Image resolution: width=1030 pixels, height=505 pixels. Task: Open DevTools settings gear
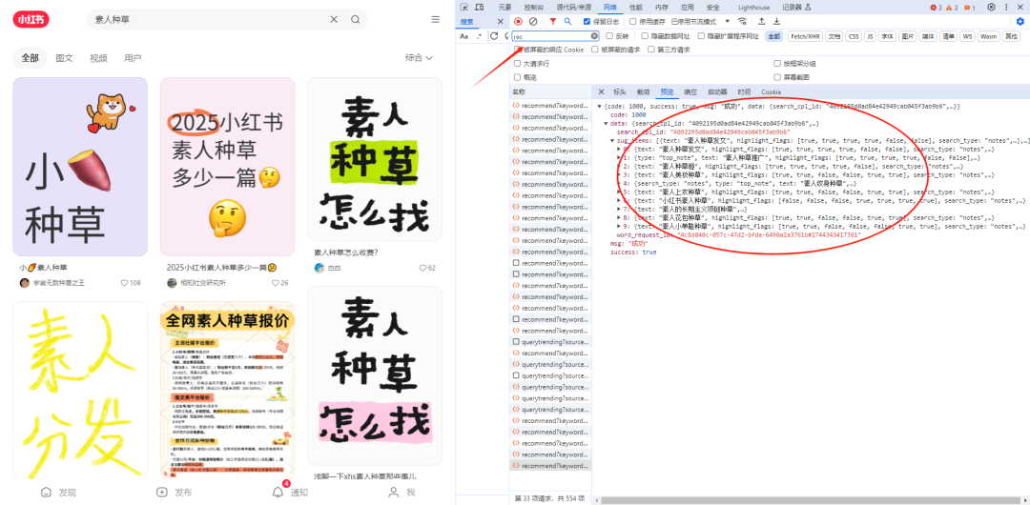pyautogui.click(x=991, y=8)
